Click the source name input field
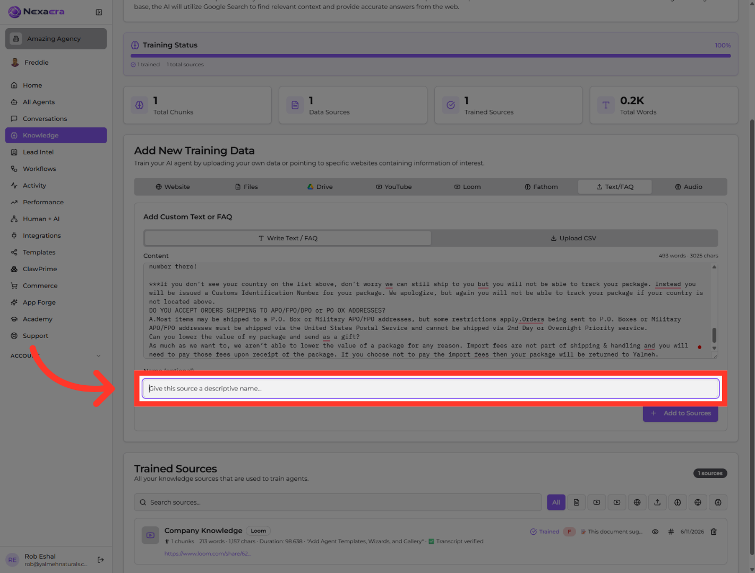Image resolution: width=755 pixels, height=573 pixels. click(x=431, y=388)
